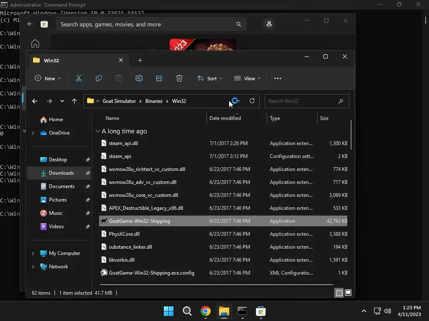Expand My Computer in navigation pane
The height and width of the screenshot is (321, 429).
tap(33, 253)
